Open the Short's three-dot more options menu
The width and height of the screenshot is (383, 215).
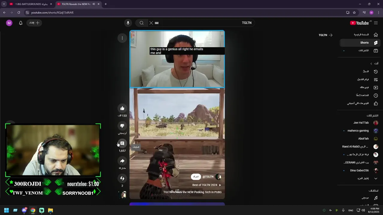[122, 38]
